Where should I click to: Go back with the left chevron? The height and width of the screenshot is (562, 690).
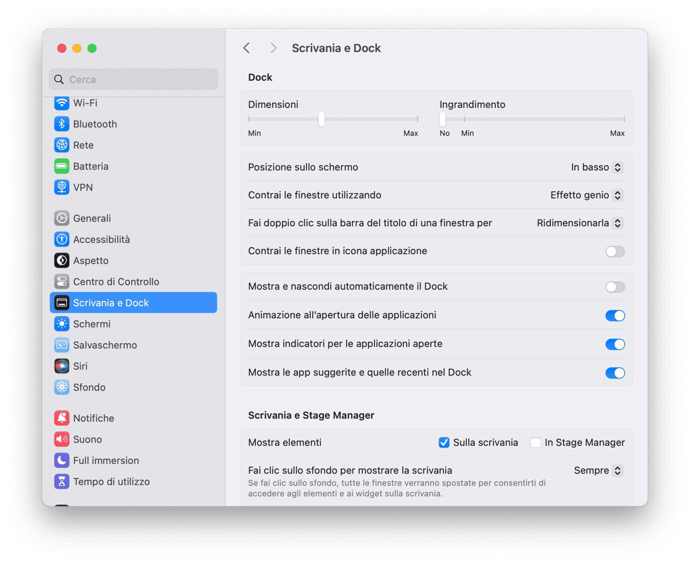click(246, 48)
